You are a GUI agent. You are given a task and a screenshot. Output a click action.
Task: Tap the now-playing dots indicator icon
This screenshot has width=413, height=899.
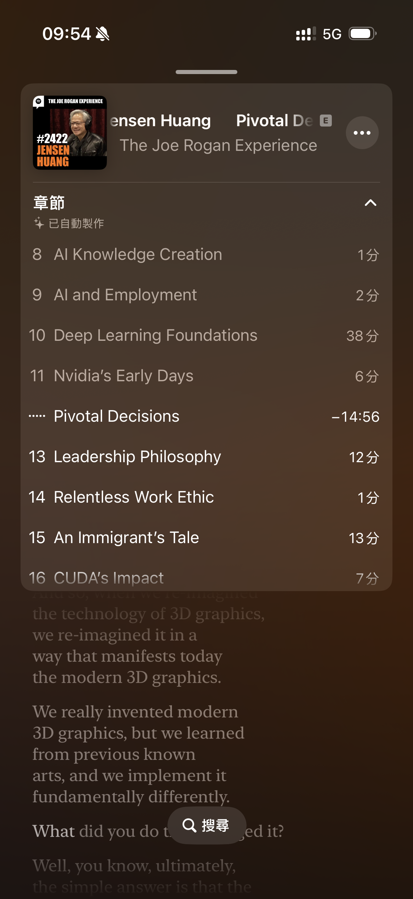pos(37,416)
